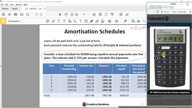The image size is (192, 108).
Task: Select the Hand pan tool
Action: coord(66,14)
